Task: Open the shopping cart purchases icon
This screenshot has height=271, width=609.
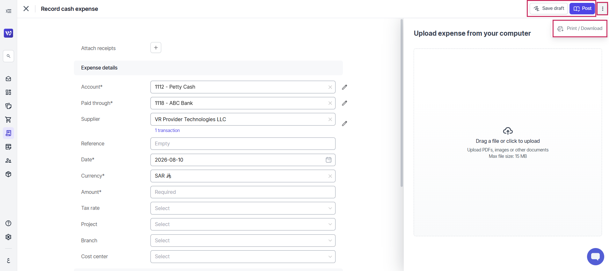Action: (9, 120)
